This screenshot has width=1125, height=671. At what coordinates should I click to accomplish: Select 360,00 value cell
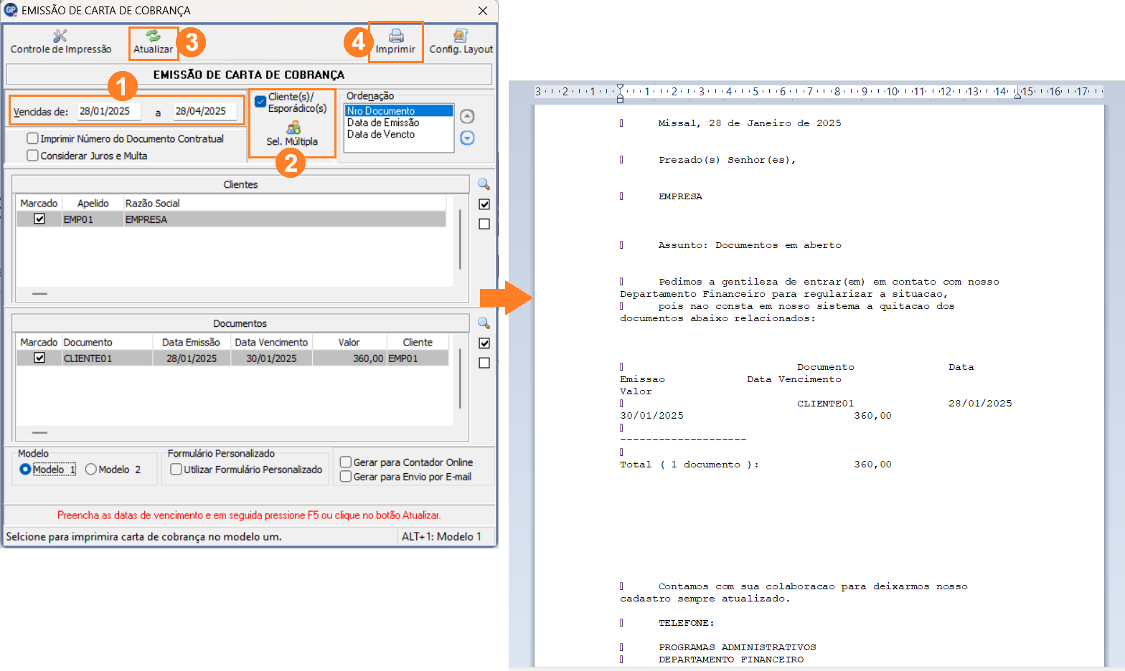tap(349, 358)
